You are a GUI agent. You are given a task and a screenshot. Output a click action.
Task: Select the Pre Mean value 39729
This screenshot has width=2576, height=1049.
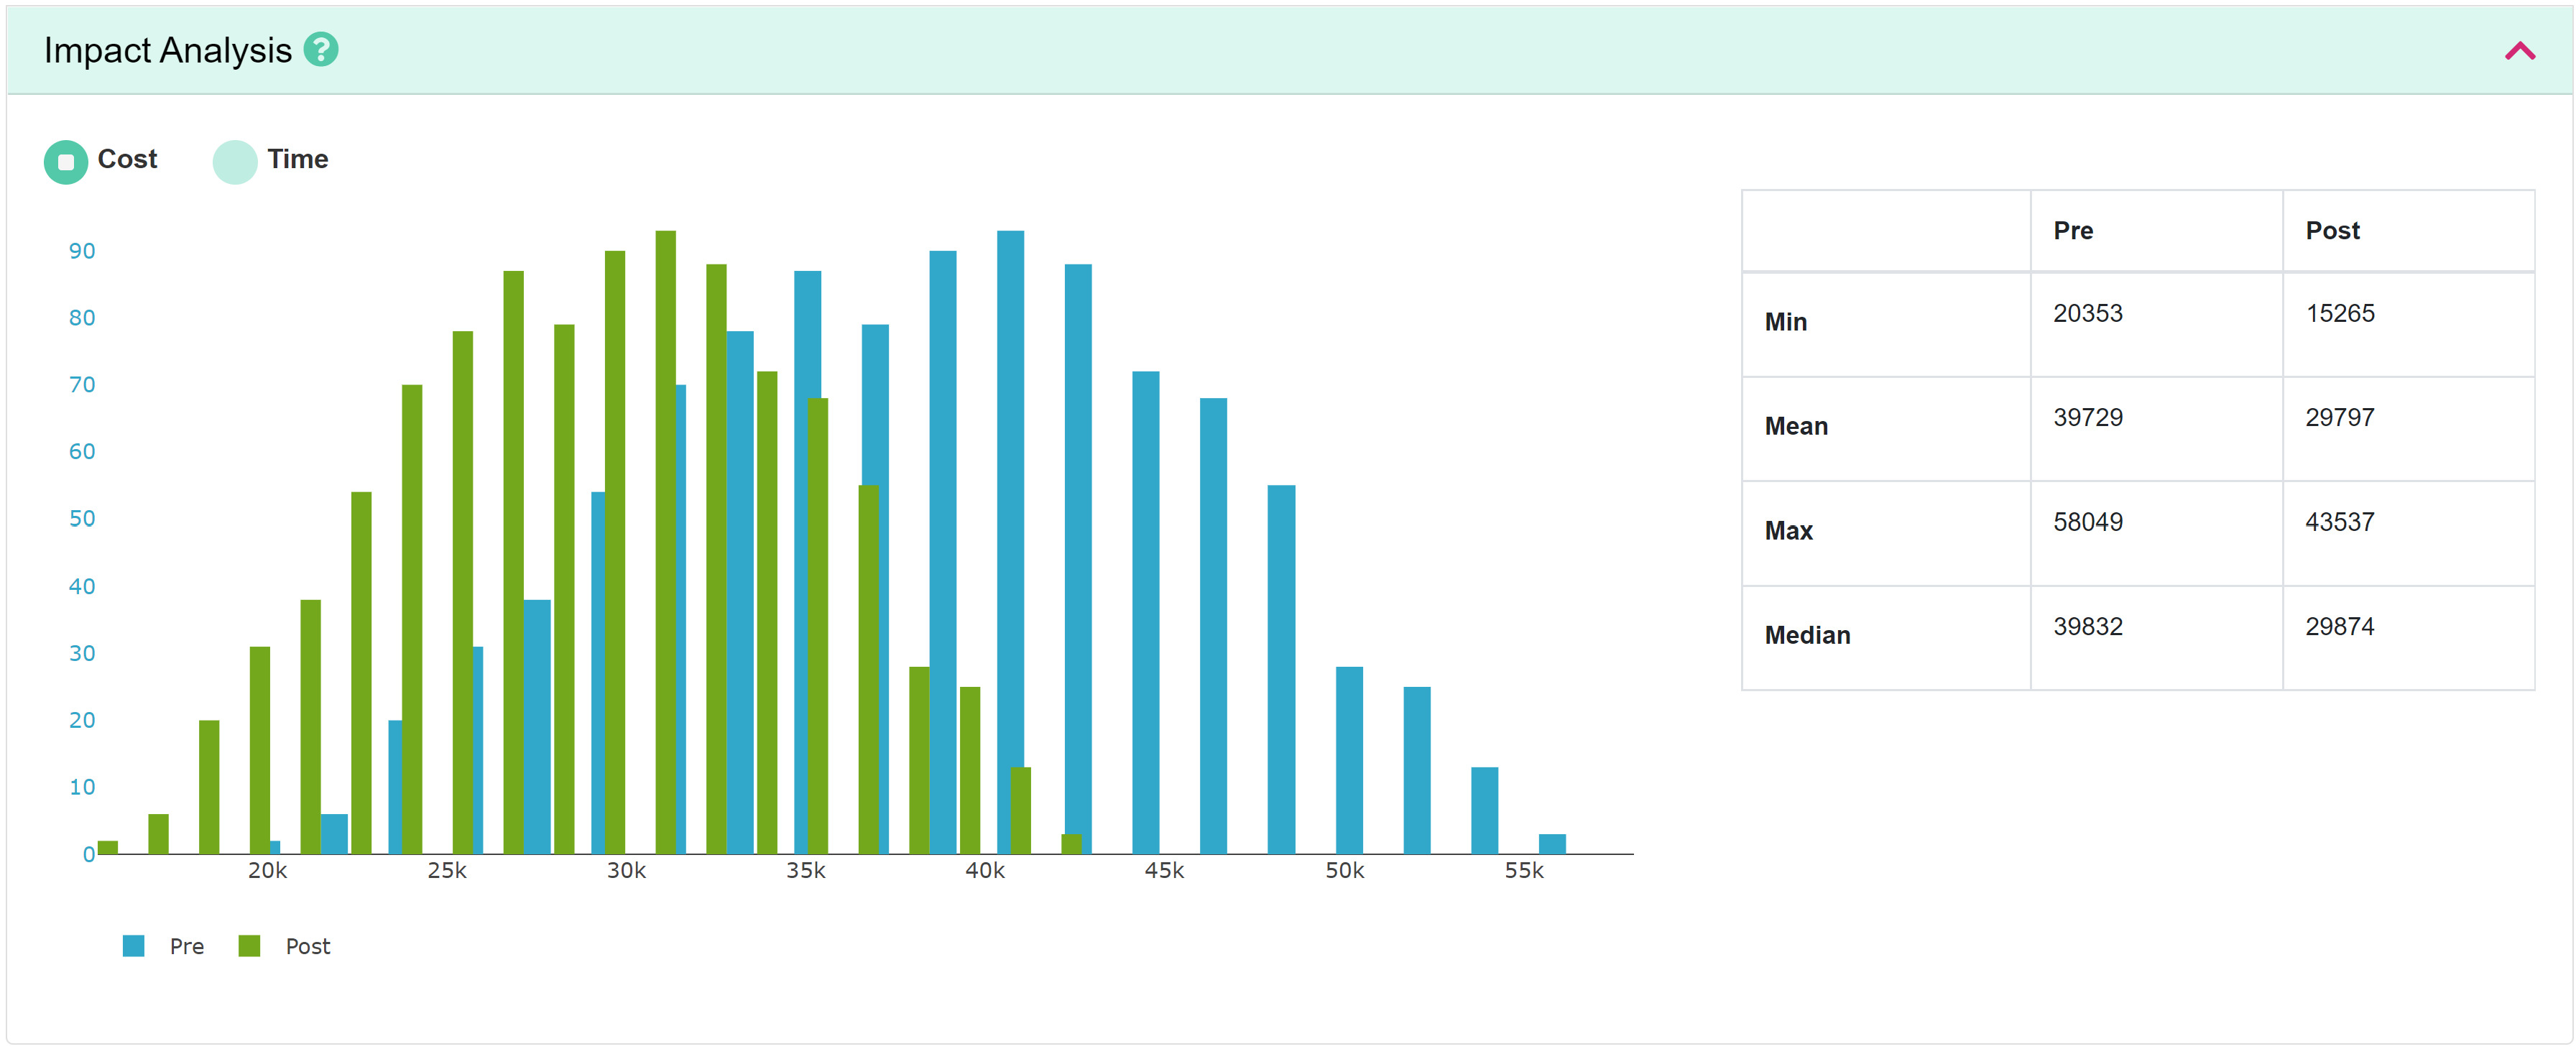[x=2088, y=417]
